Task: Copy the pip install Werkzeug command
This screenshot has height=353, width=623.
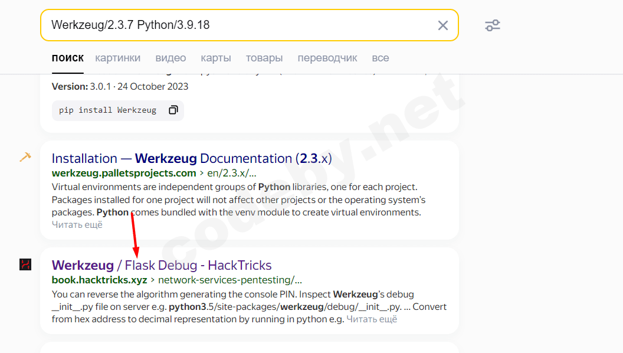Action: pos(173,110)
